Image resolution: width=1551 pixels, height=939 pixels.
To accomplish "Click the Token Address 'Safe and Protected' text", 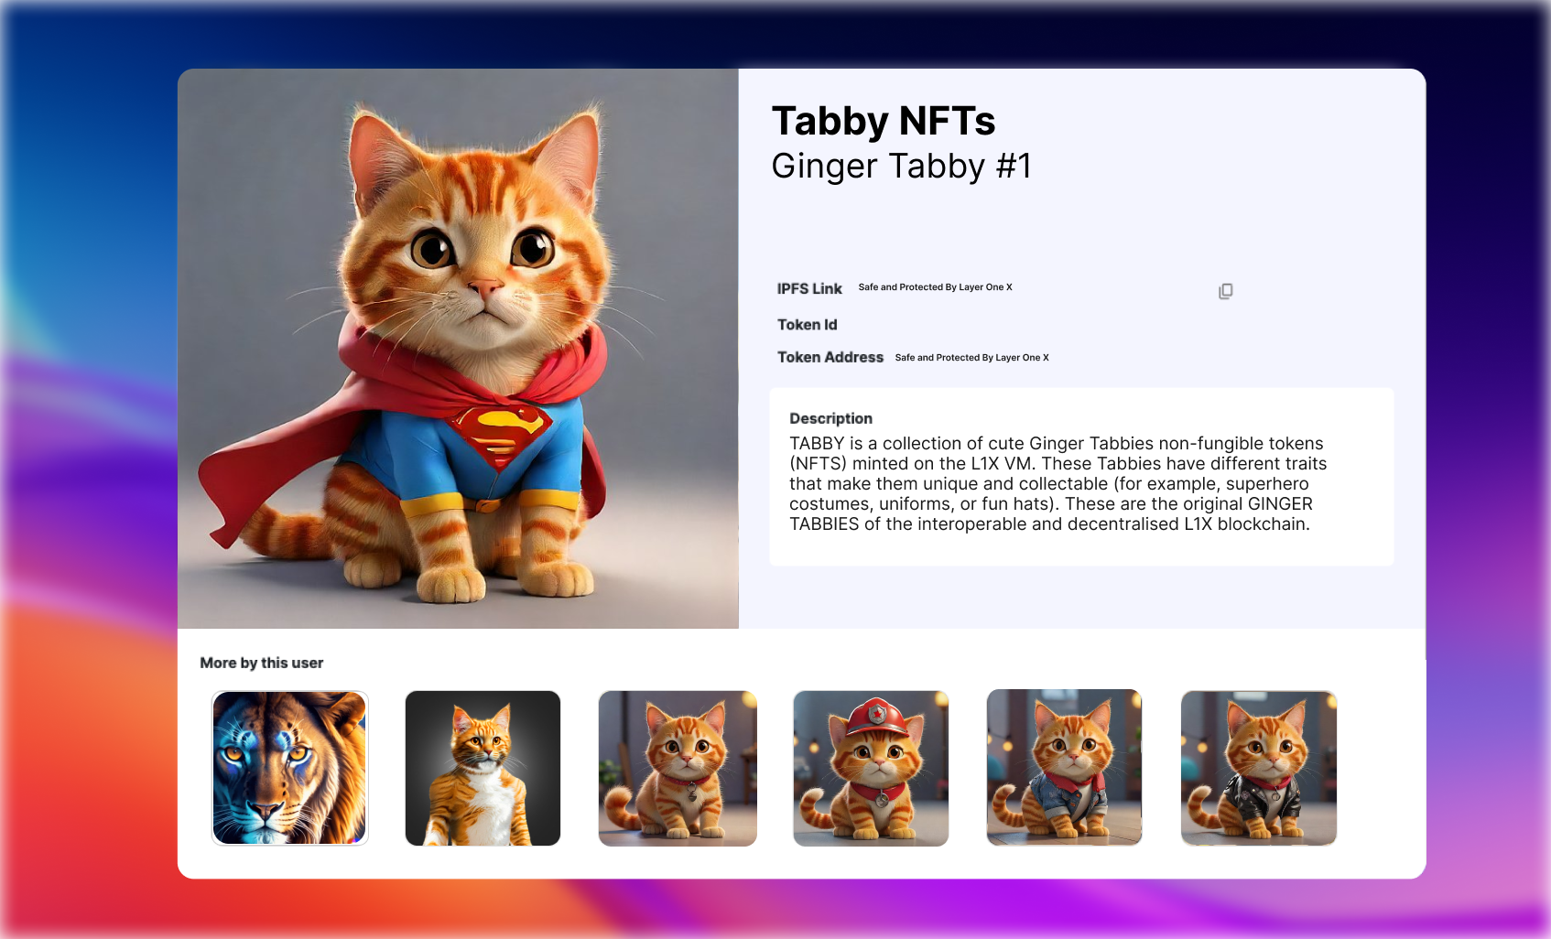I will (971, 358).
